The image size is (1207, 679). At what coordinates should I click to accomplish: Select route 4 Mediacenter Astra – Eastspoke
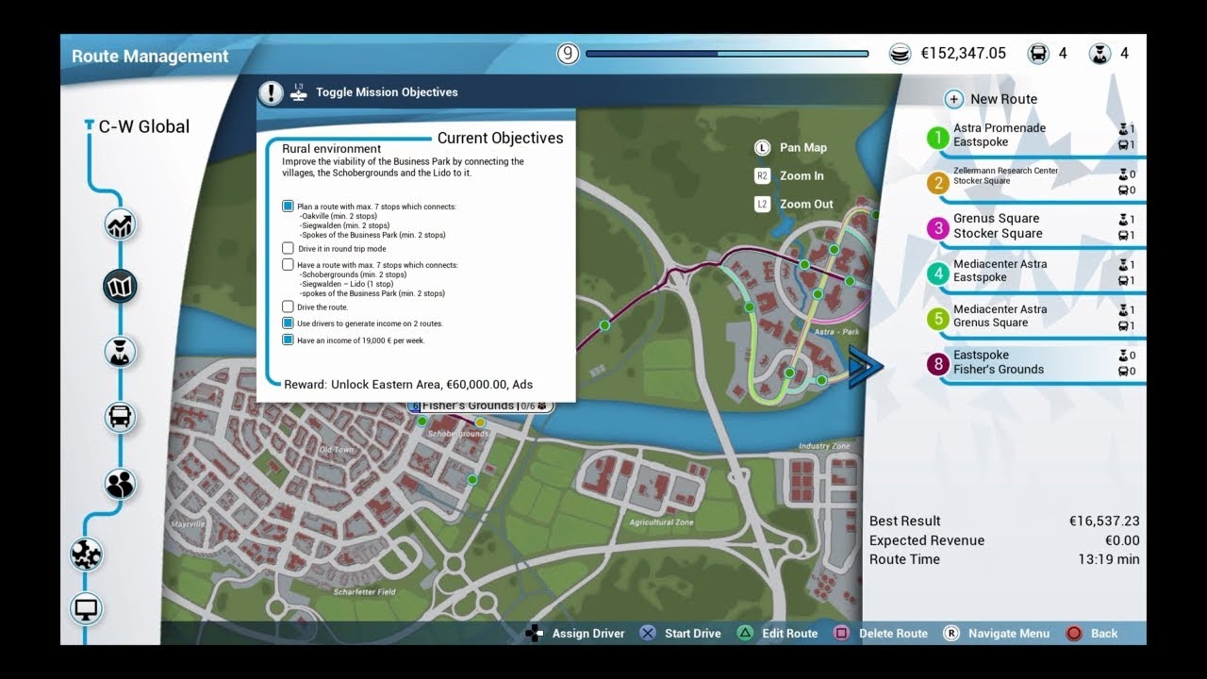point(1034,272)
